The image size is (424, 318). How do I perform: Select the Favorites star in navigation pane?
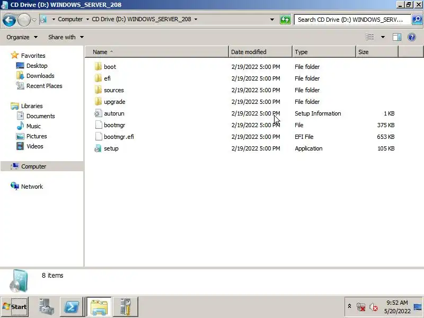point(15,55)
